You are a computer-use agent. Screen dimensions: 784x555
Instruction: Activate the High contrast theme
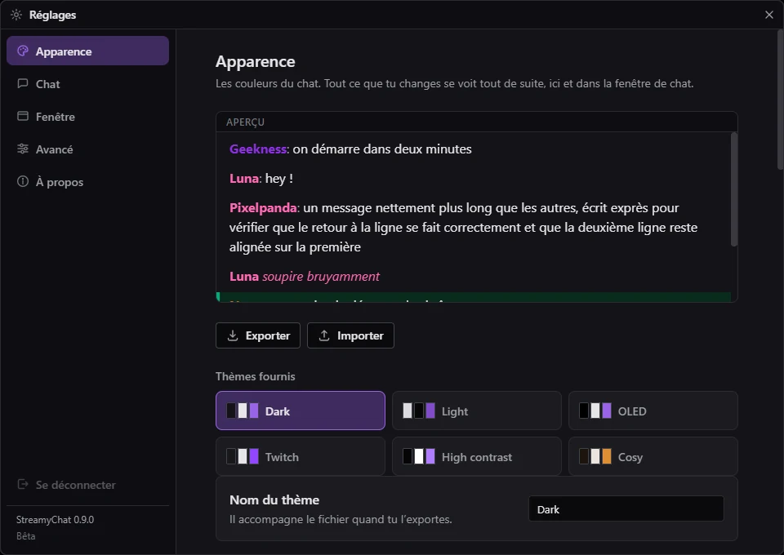pos(476,456)
